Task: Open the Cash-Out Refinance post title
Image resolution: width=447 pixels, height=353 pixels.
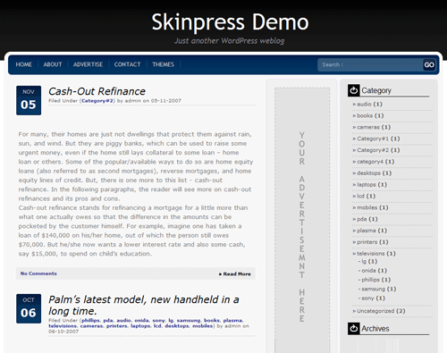Action: click(97, 91)
